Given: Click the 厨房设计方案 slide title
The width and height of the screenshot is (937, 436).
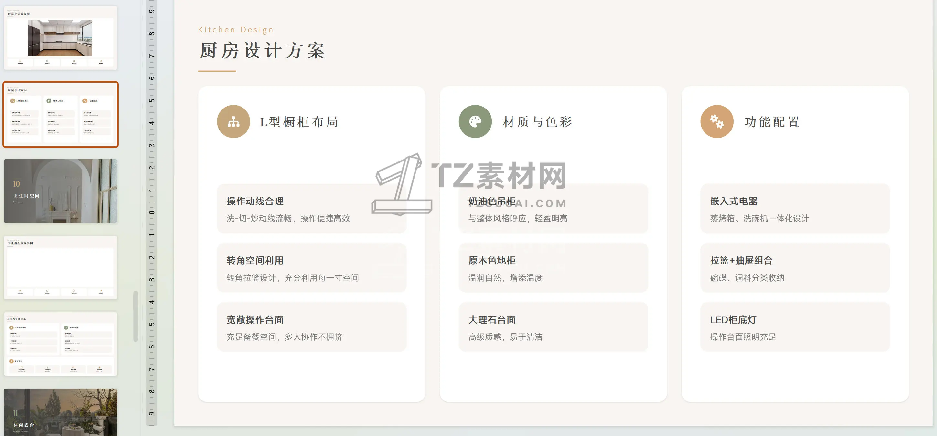Looking at the screenshot, I should point(262,50).
